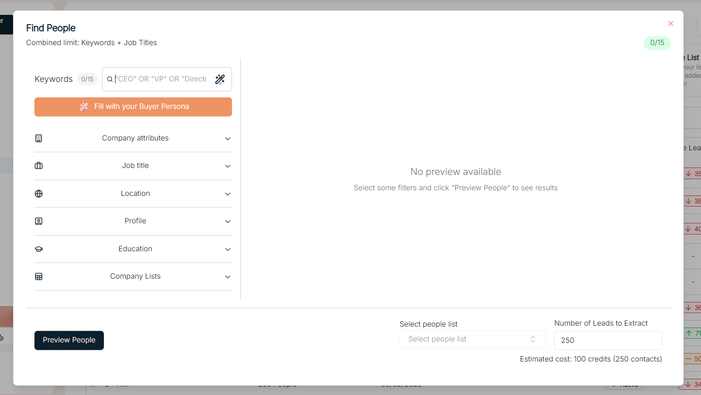Click the Number of Leads to Extract label

[601, 323]
